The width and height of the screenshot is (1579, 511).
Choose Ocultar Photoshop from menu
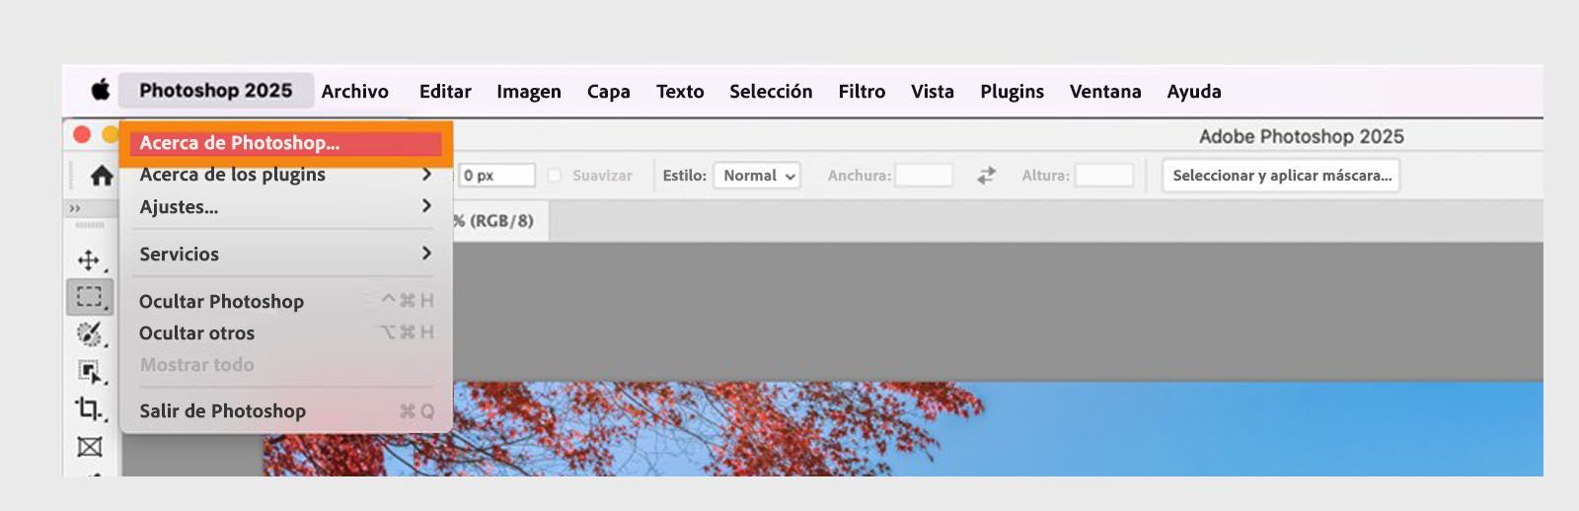point(286,301)
